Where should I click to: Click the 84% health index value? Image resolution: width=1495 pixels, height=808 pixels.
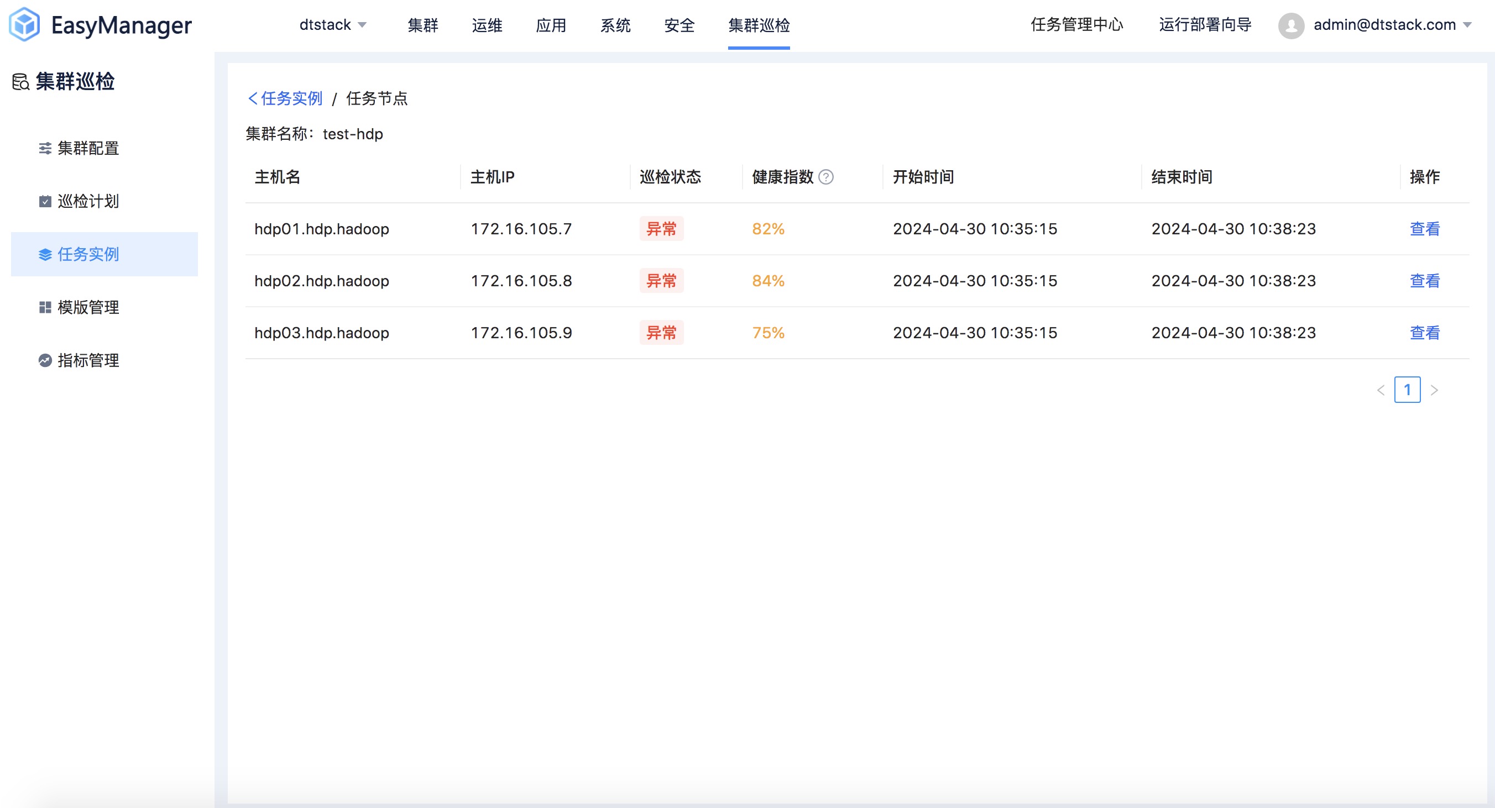[x=768, y=281]
